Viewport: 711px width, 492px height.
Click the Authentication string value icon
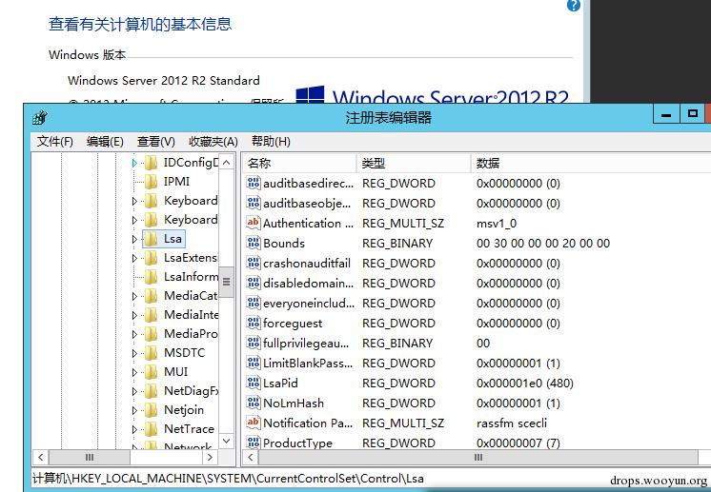(x=253, y=223)
